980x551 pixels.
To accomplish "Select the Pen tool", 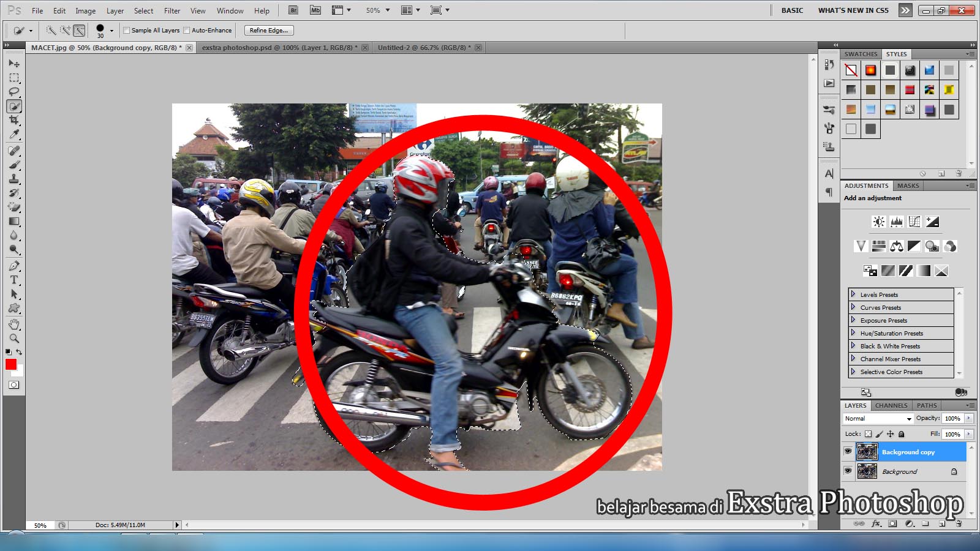I will coord(14,266).
